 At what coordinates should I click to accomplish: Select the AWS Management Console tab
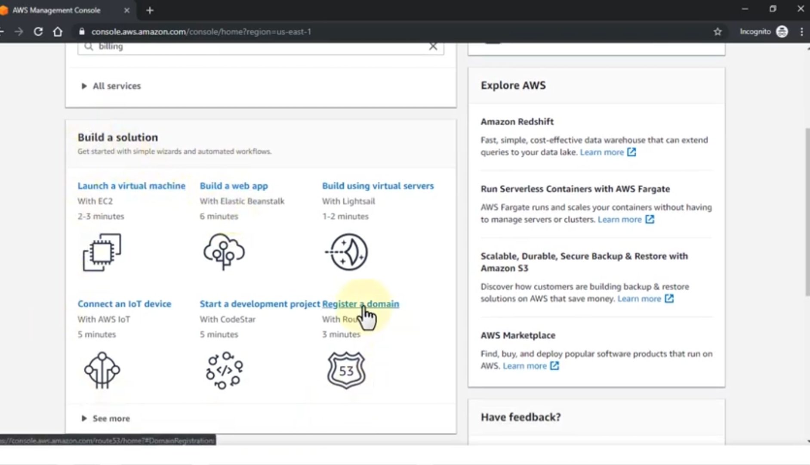65,10
